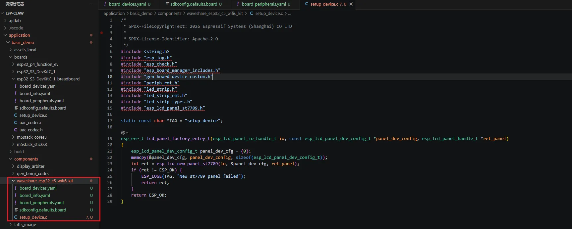Switch to the board_peripherals.yaml tab
The height and width of the screenshot is (229, 572).
tap(264, 4)
